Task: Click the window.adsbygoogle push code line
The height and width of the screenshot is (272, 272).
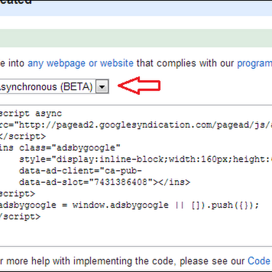Action: (130, 205)
